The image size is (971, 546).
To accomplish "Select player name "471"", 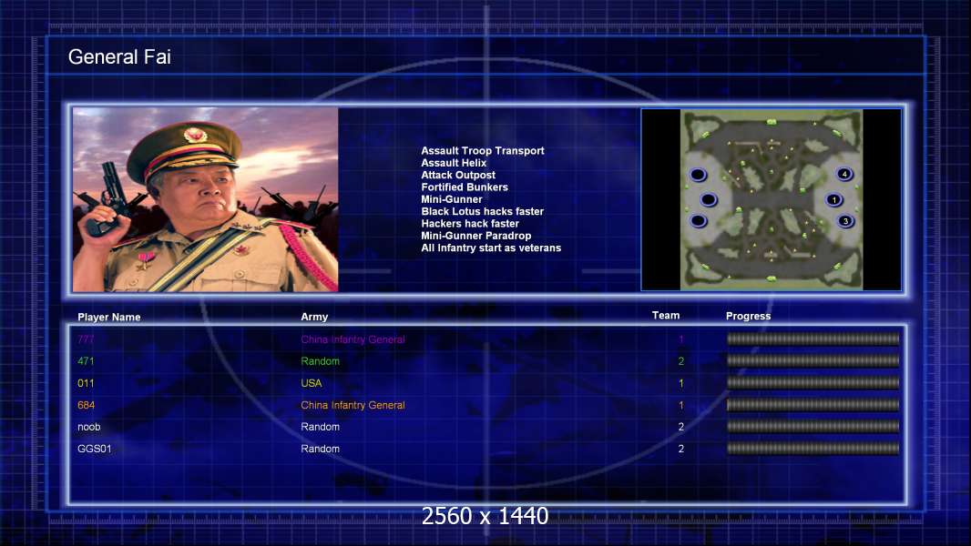I will coord(86,361).
